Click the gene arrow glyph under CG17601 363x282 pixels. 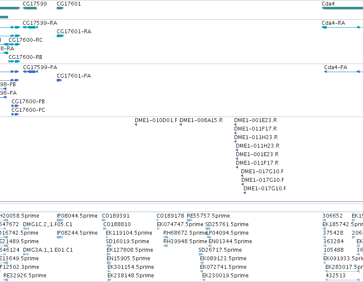[60, 8]
